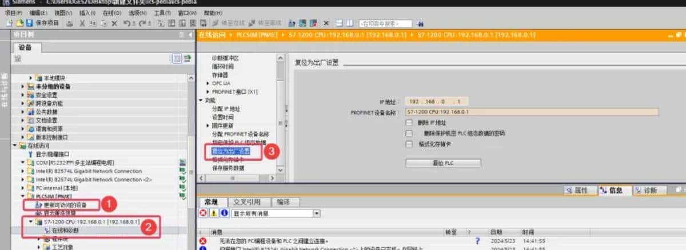Select 在线和诊断 under S7-1200
Screen dimensions: 686x250
pyautogui.click(x=65, y=229)
